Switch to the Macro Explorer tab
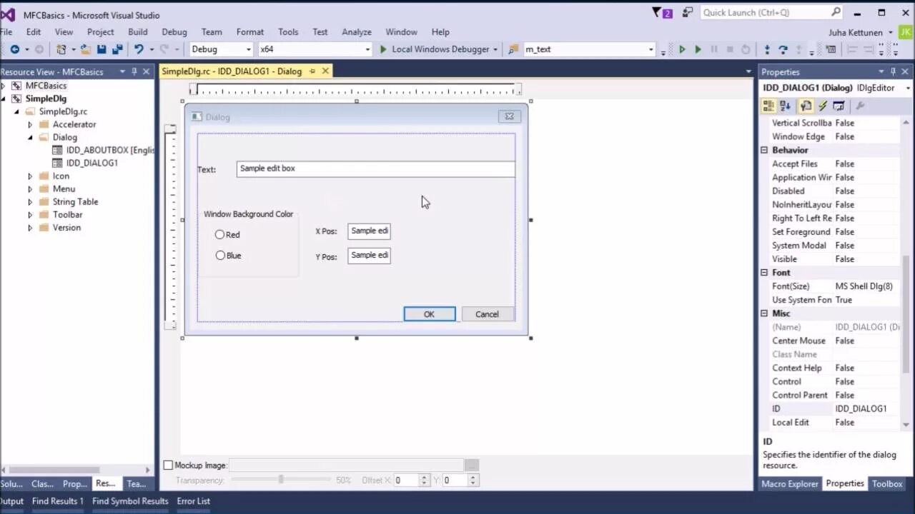915x514 pixels. [789, 483]
